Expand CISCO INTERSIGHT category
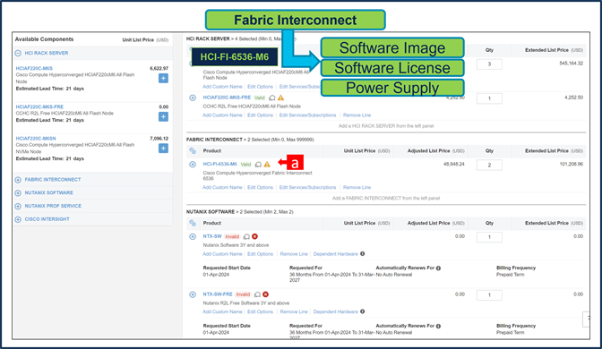602x349 pixels. 18,219
